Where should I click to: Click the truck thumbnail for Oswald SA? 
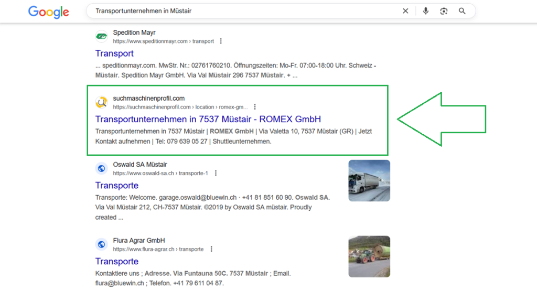coord(369,181)
